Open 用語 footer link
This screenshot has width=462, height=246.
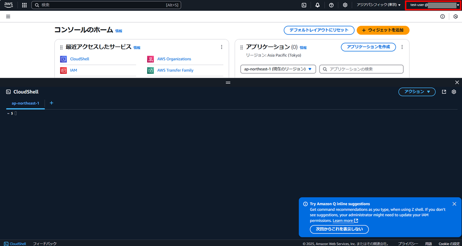pos(428,244)
